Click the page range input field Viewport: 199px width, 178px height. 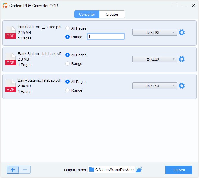(x=106, y=36)
